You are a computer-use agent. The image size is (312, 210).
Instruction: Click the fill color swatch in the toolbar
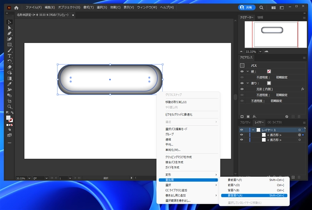pos(8,118)
